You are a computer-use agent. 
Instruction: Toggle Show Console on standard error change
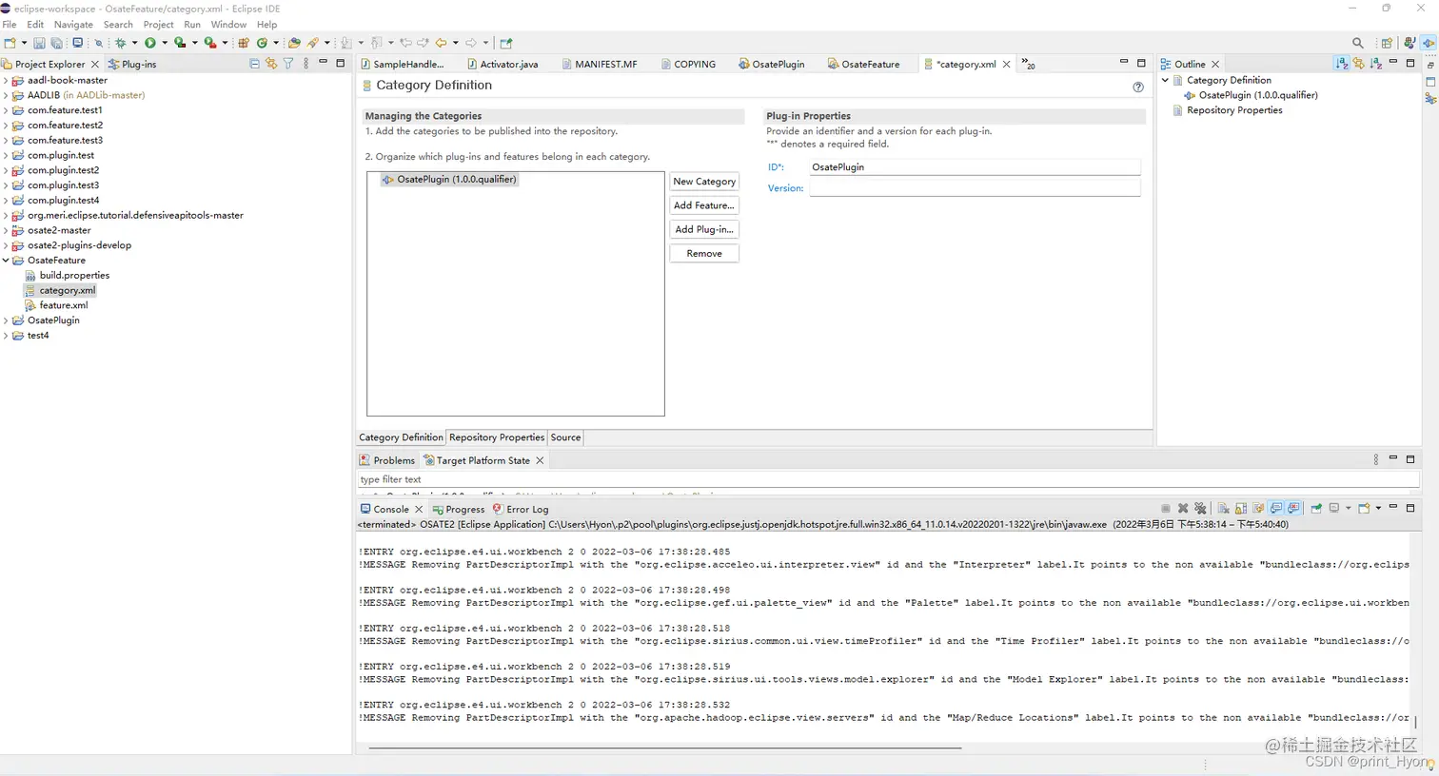pos(1293,508)
